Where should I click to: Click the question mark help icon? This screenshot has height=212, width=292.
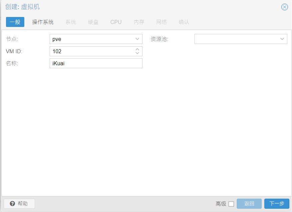(x=13, y=204)
